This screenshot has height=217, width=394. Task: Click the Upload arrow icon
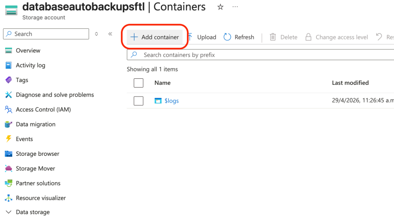(x=190, y=37)
